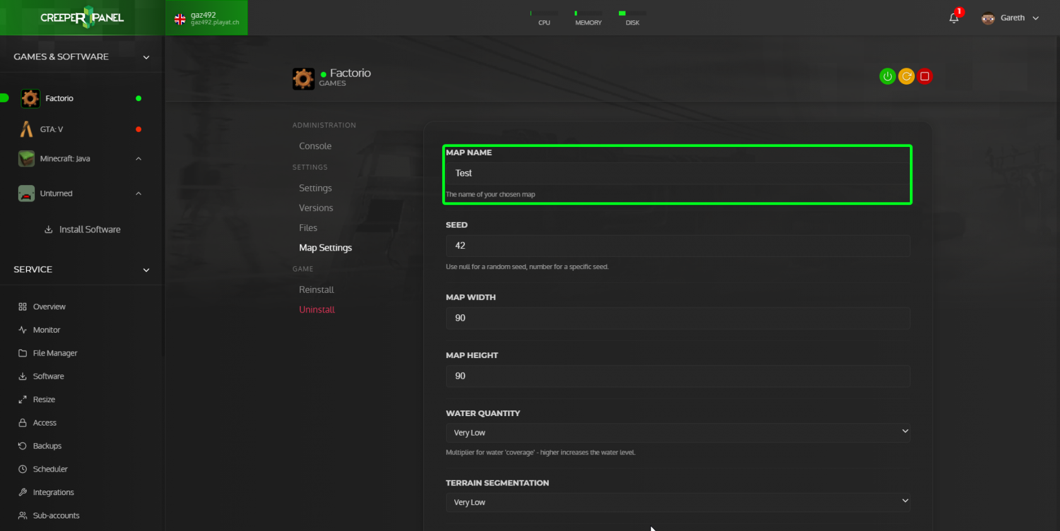
Task: Click the Scheduler label
Action: point(50,469)
